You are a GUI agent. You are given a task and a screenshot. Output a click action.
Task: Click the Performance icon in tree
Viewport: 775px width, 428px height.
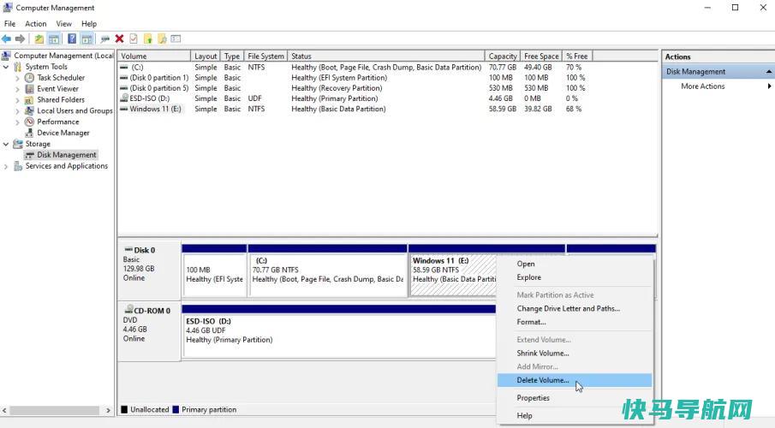pyautogui.click(x=30, y=122)
